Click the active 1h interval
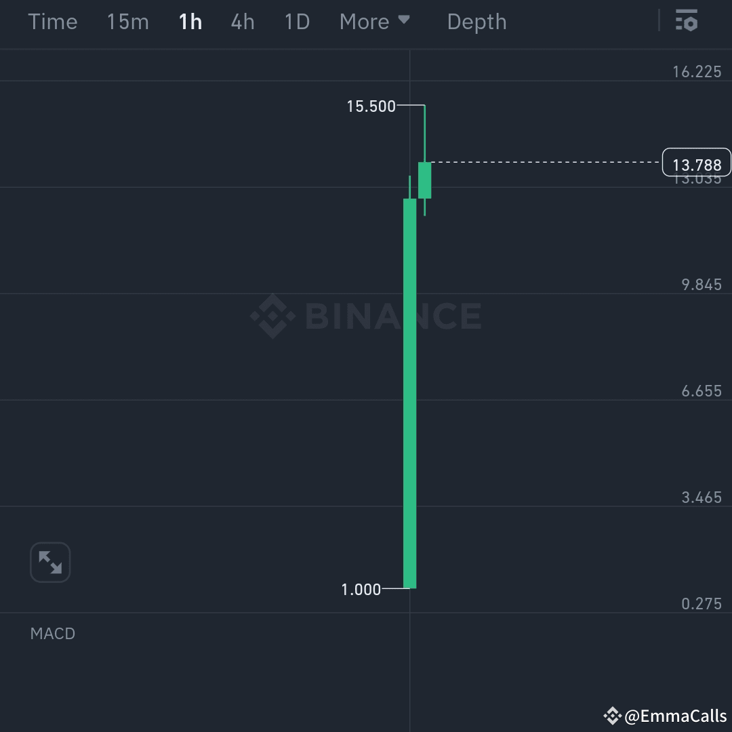Viewport: 732px width, 732px height. coord(190,21)
